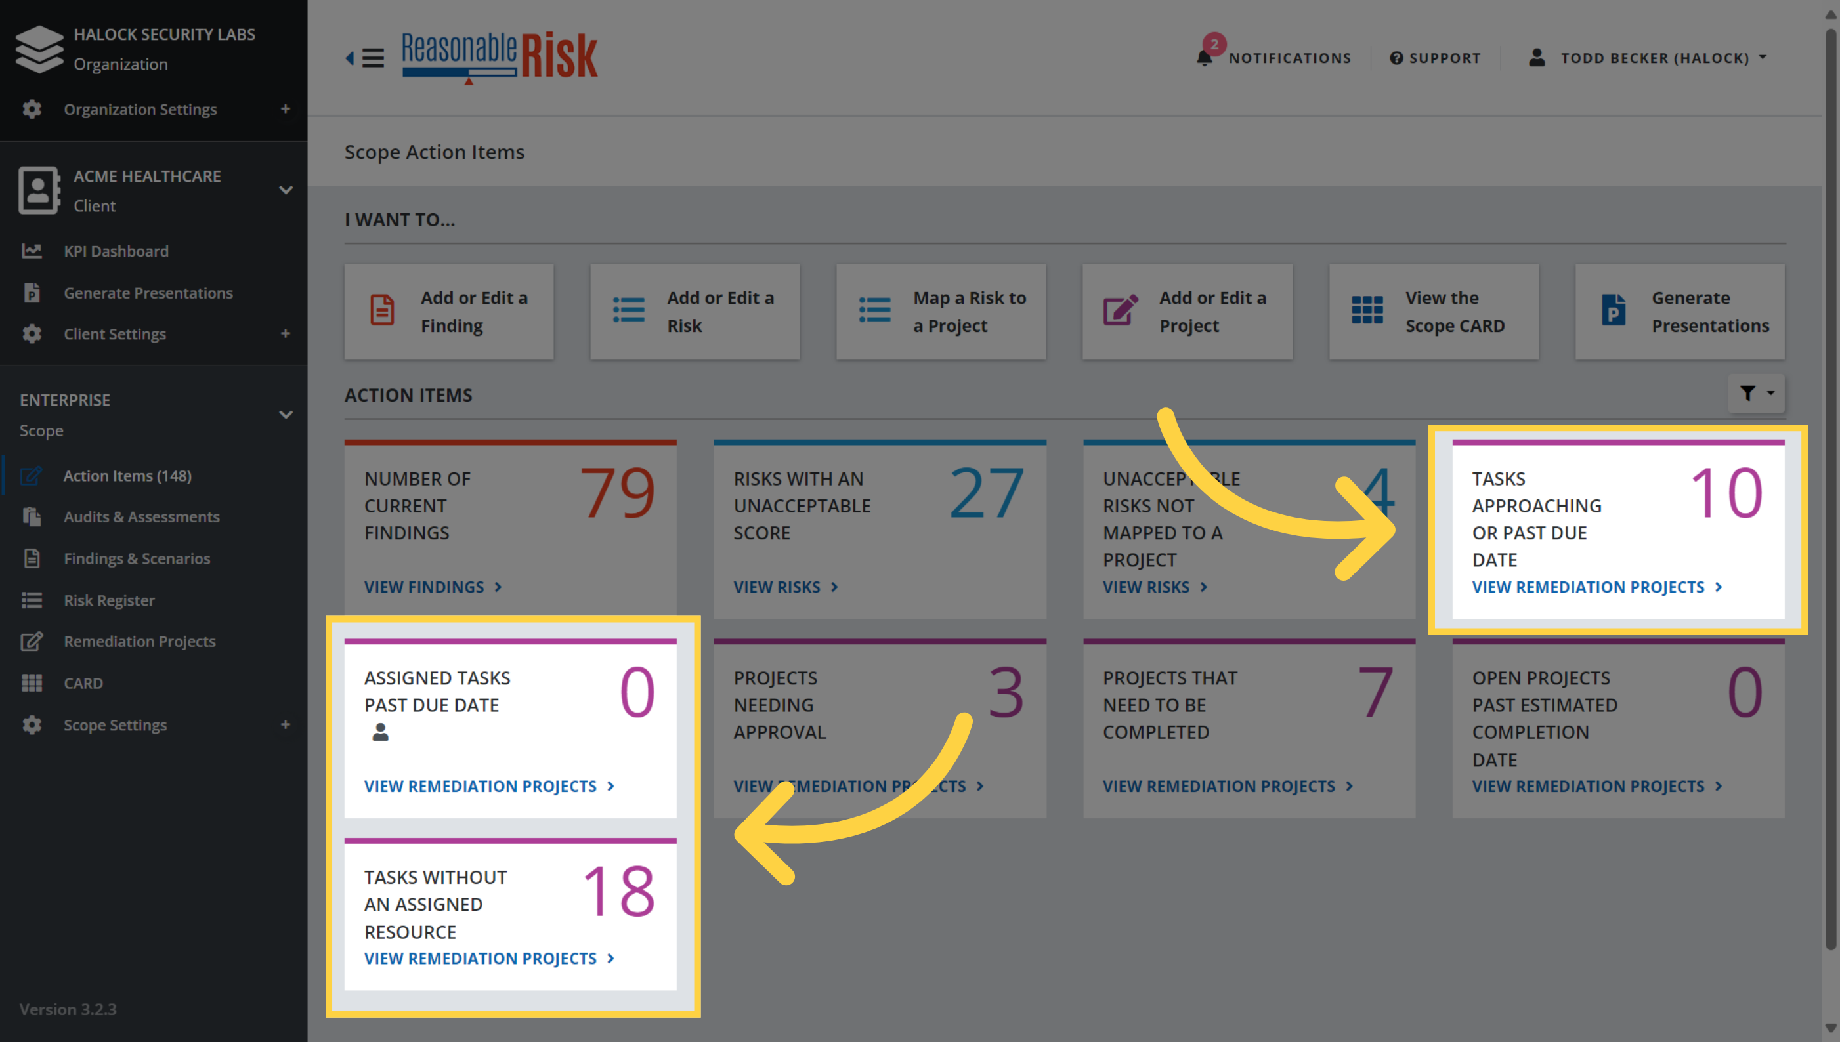
Task: Click the Generate Presentations sidebar file icon
Action: point(32,293)
